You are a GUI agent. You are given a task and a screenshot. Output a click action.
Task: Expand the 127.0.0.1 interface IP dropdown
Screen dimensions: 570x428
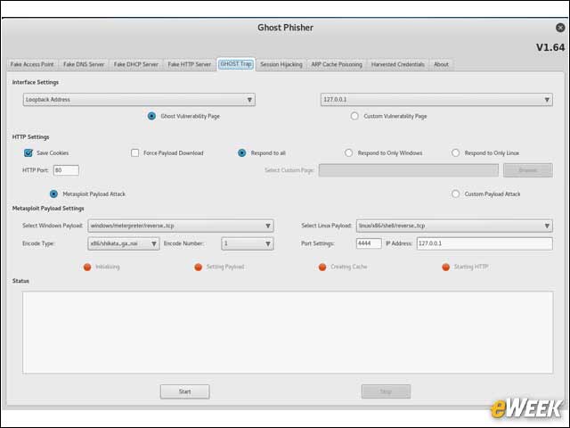436,100
